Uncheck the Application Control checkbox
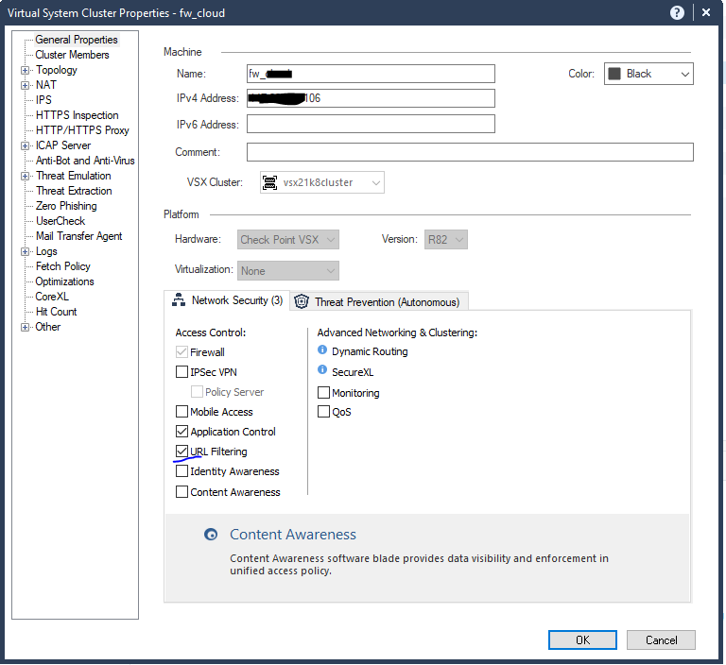Screen dimensions: 726x665 click(181, 432)
